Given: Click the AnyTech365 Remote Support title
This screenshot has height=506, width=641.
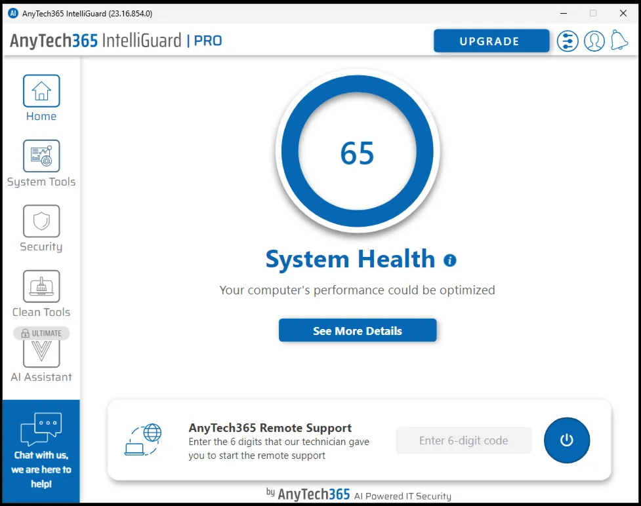Looking at the screenshot, I should click(270, 427).
